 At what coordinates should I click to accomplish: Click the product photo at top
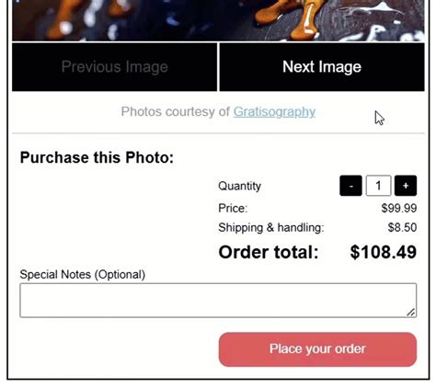click(218, 20)
